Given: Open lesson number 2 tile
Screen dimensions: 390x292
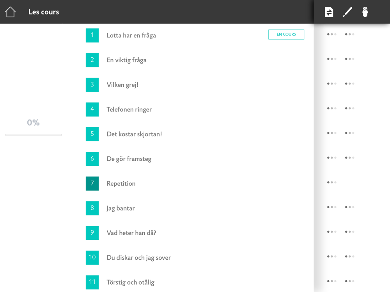Looking at the screenshot, I should (x=92, y=60).
